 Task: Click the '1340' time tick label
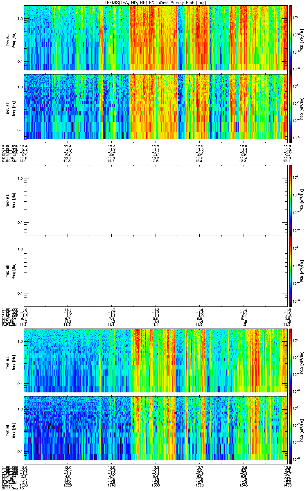[x=244, y=485]
